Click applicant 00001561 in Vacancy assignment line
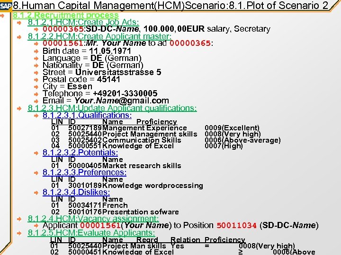Image resolution: width=341 pixels, height=255 pixels. pyautogui.click(x=100, y=226)
